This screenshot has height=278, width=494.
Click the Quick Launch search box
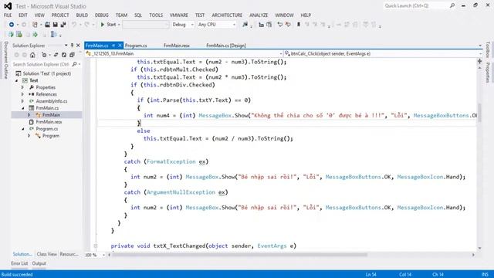(x=416, y=5)
